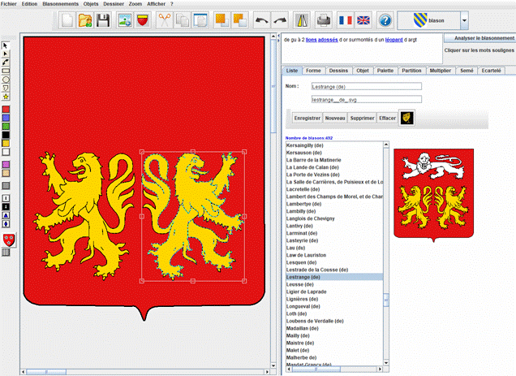Open the blason dropdown in toolbar

point(463,19)
